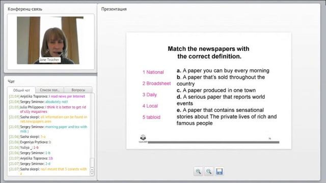
Task: Click the Чат panel title
Action: click(x=11, y=81)
